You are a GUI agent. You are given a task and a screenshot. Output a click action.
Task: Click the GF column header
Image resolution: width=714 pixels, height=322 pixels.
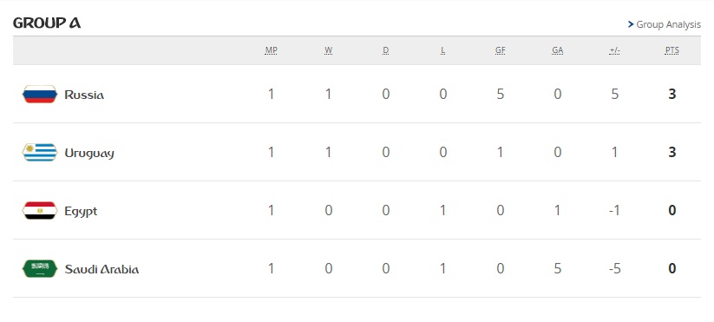(x=501, y=50)
